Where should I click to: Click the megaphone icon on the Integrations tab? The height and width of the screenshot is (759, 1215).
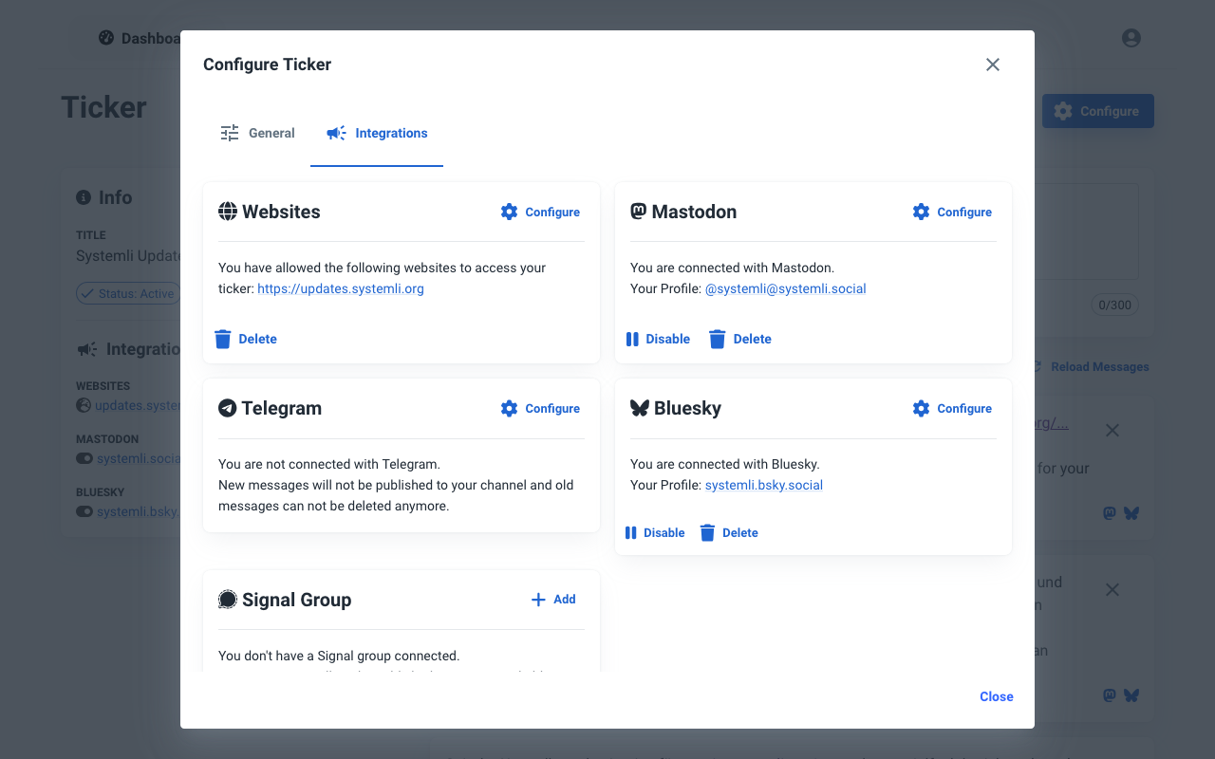pos(335,133)
